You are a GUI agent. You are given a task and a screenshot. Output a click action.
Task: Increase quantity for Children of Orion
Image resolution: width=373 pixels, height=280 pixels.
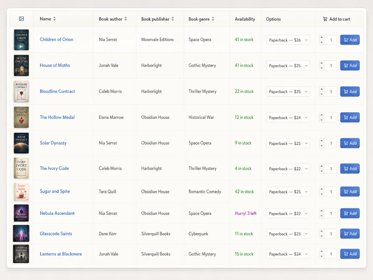pos(322,37)
